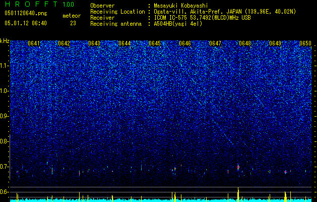317x202 pixels.
Task: Click the Ogata-vill. Akita-Pref. JAPAN location text
Action: 225,12
